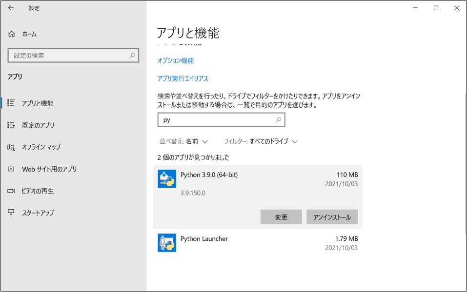Click the アプリと機能 page heading
Image resolution: width=467 pixels, height=292 pixels.
coord(188,33)
